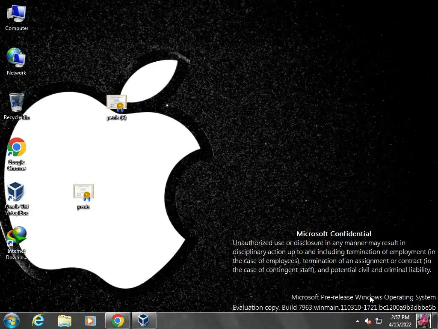Screen dimensions: 438x329
Task: Select the Computer desktop icon
Action: tap(17, 18)
